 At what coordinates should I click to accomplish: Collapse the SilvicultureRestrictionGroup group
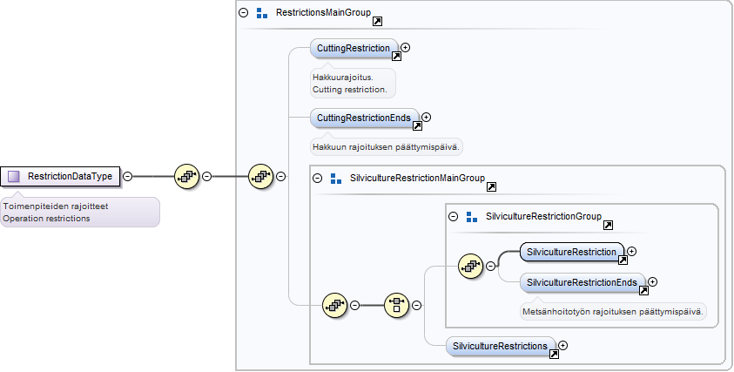[x=453, y=216]
